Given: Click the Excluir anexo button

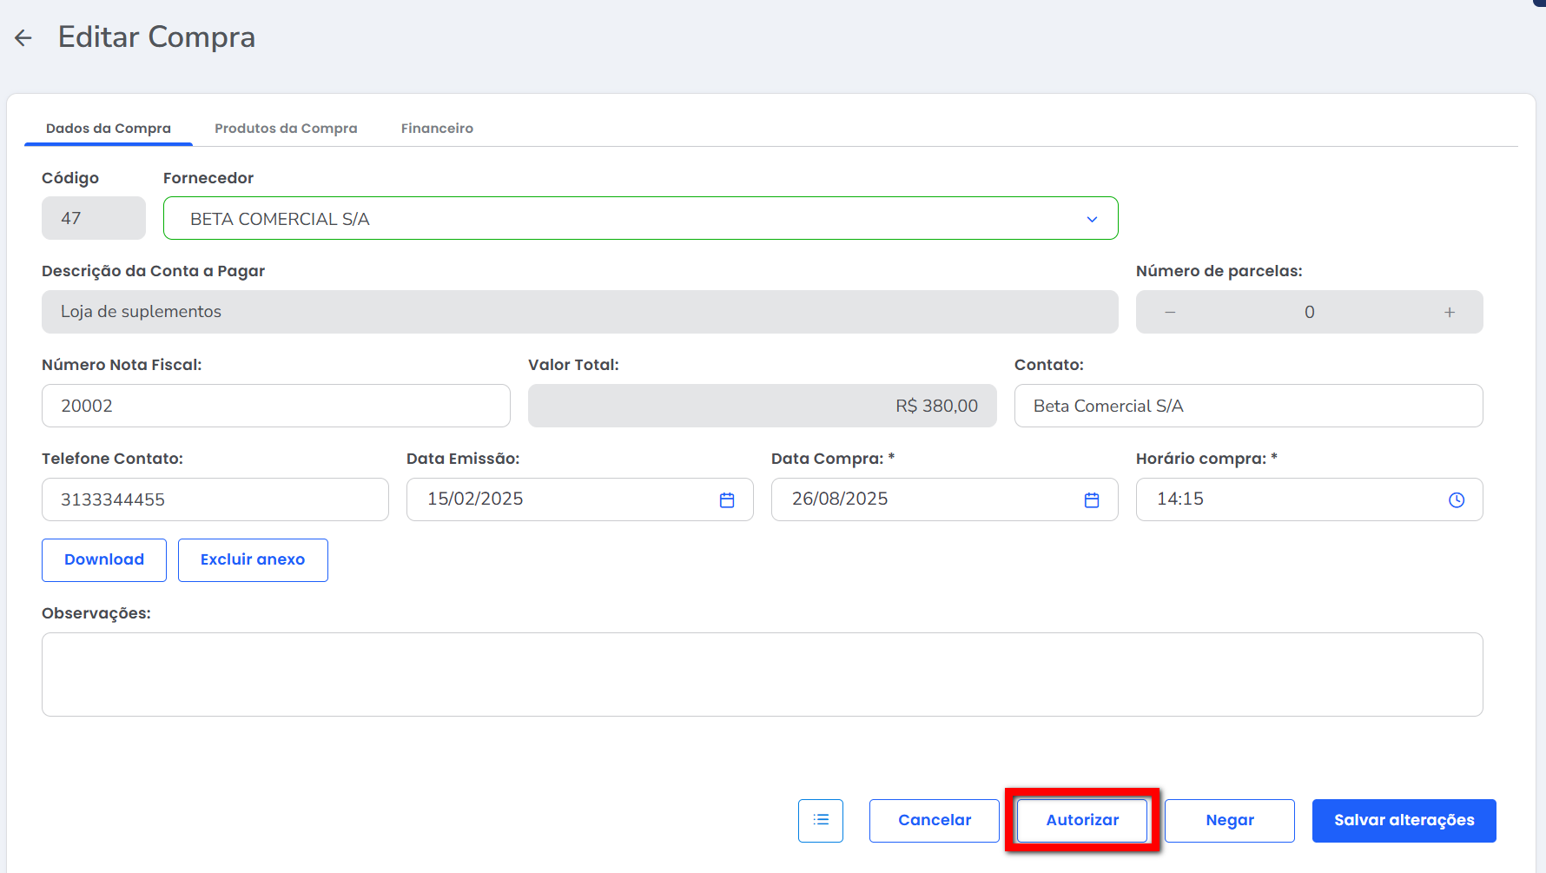Looking at the screenshot, I should pos(253,559).
